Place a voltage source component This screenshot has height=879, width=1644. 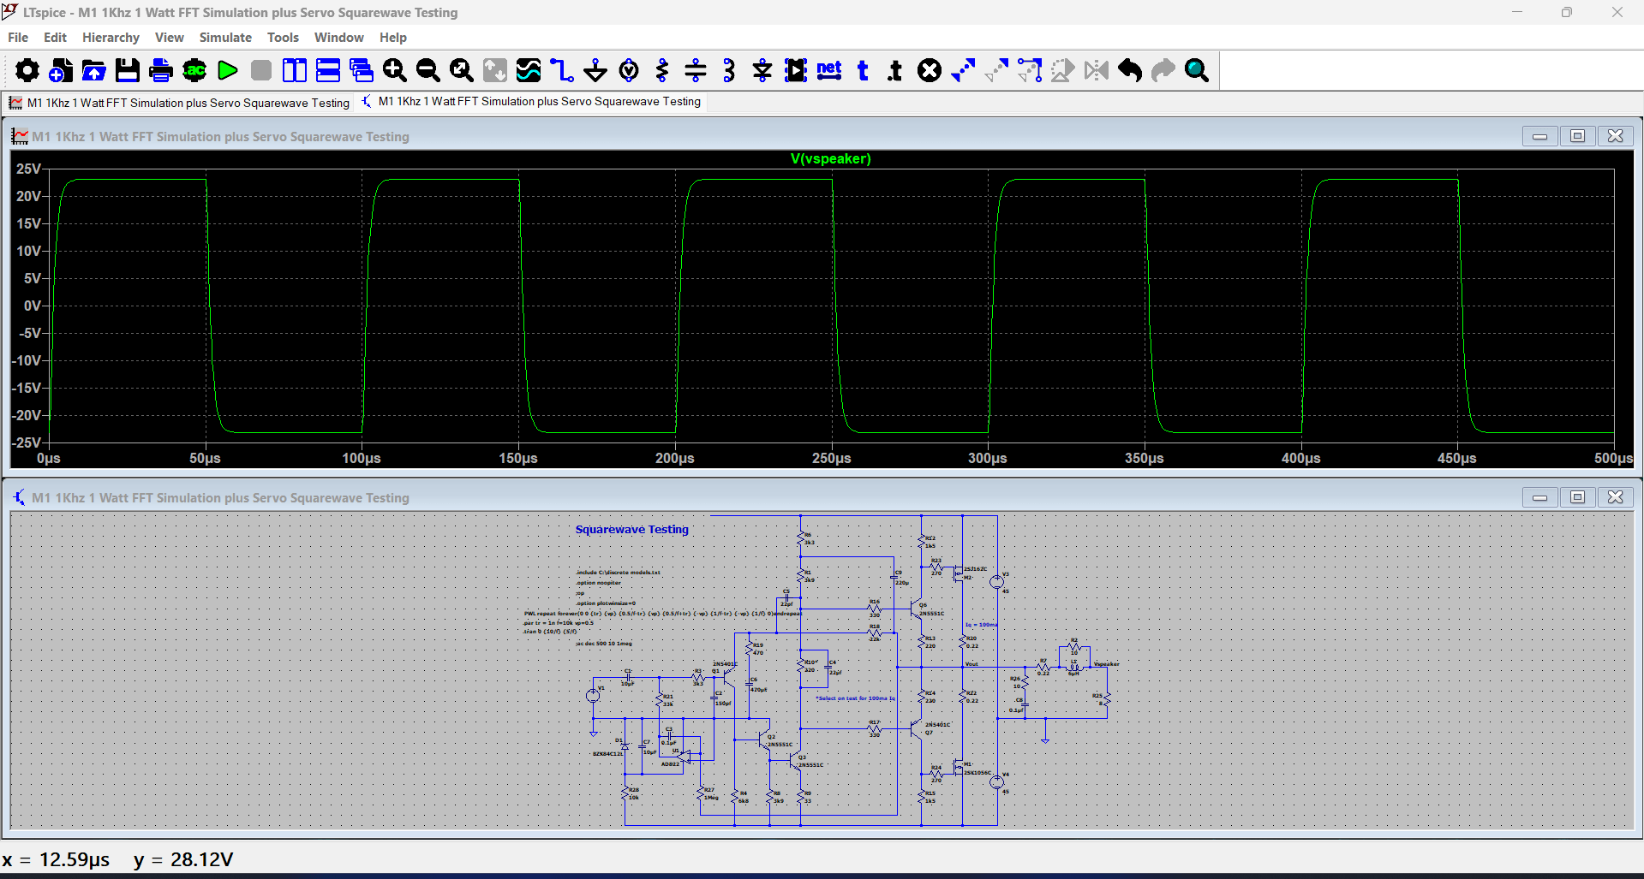629,70
